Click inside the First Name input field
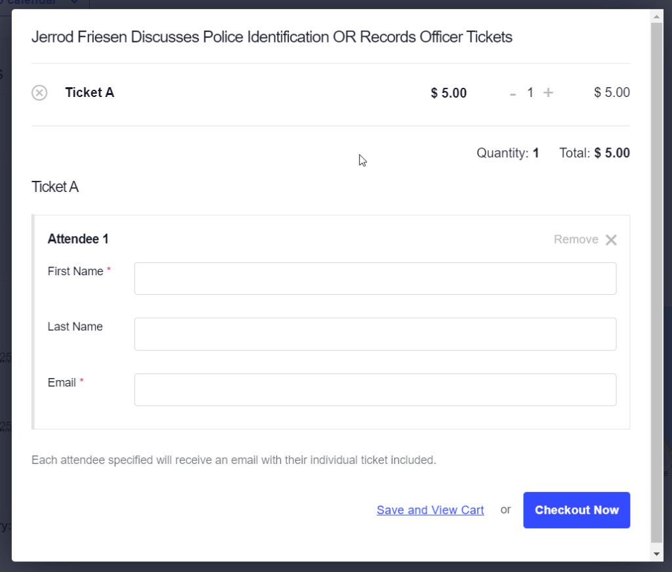 point(375,278)
